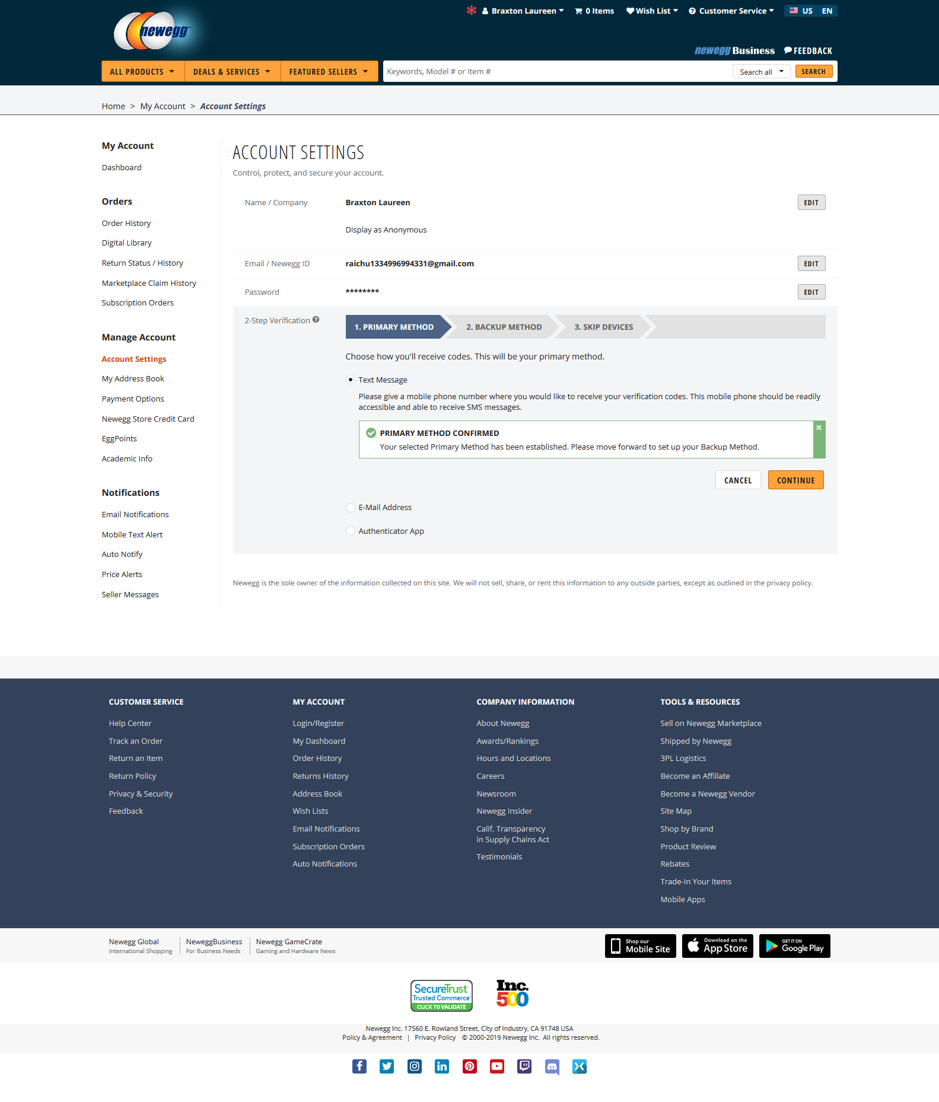This screenshot has height=1102, width=939.
Task: Click the Cancel button
Action: pyautogui.click(x=738, y=480)
